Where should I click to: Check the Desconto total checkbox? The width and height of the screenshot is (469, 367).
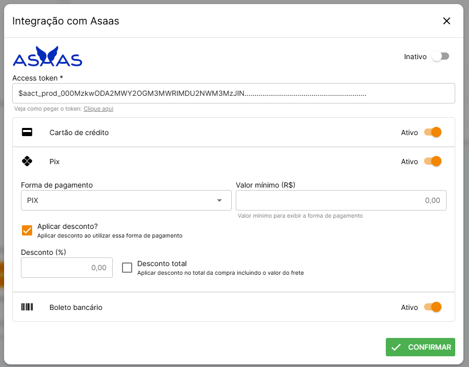click(127, 268)
